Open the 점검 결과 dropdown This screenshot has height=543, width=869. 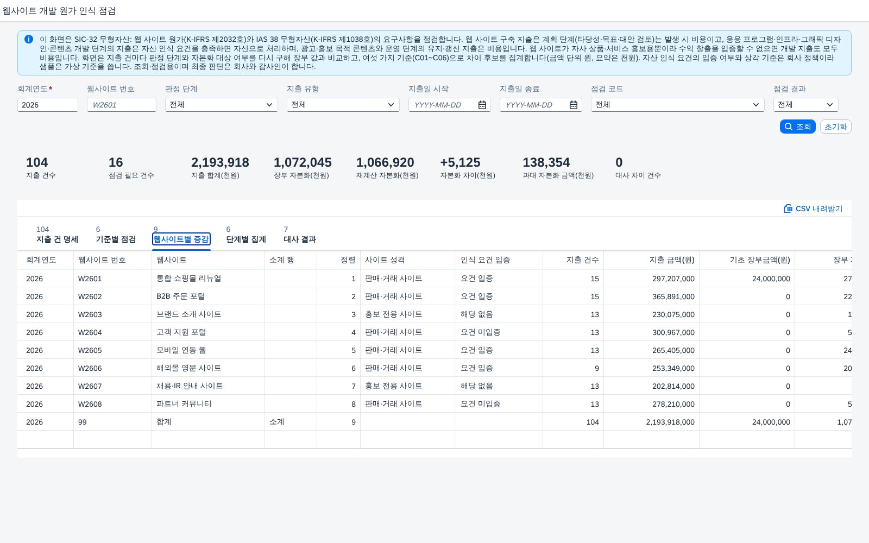click(x=830, y=105)
